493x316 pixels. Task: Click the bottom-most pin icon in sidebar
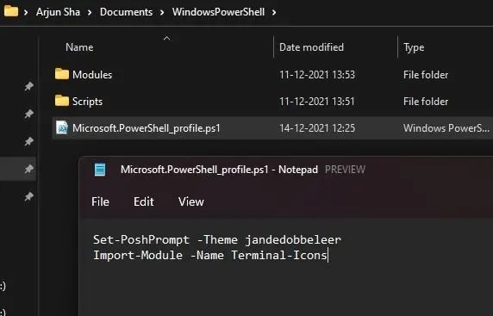tap(29, 196)
